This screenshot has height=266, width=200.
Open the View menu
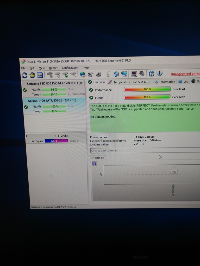42,68
